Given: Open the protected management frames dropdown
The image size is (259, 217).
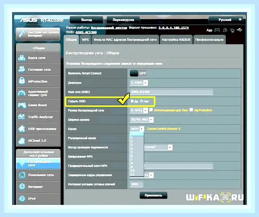Looking at the screenshot, I should 149,175.
